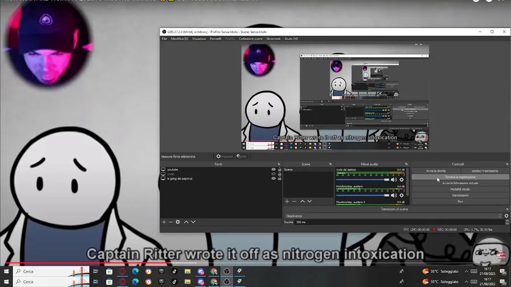
Task: Open OBS icon in bottom taskbar row
Action: 227,282
